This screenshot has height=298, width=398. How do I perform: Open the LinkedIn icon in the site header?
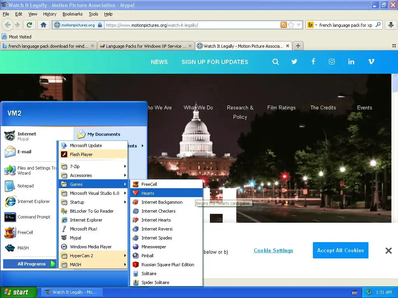[x=351, y=62]
